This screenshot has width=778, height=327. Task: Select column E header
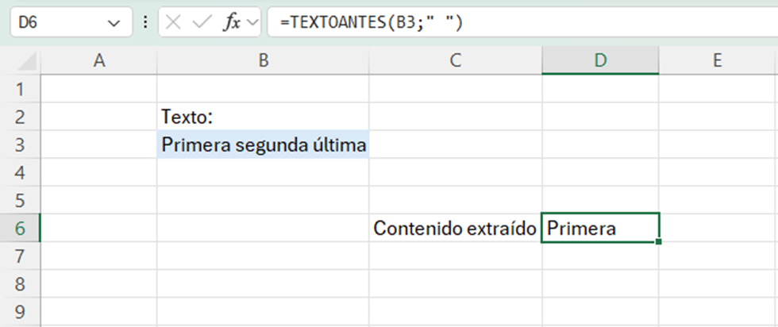[x=717, y=60]
